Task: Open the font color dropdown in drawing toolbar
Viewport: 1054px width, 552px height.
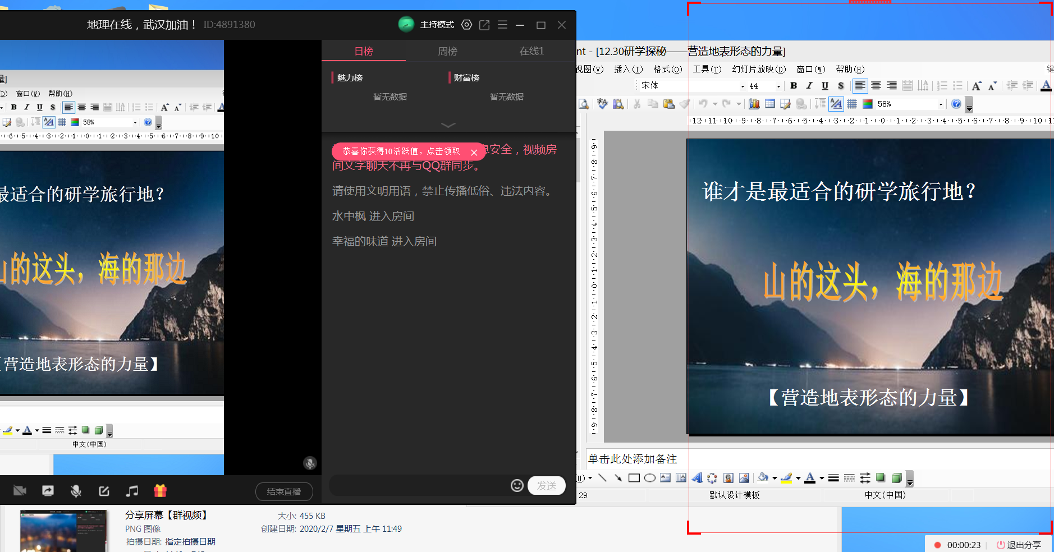Action: click(822, 478)
